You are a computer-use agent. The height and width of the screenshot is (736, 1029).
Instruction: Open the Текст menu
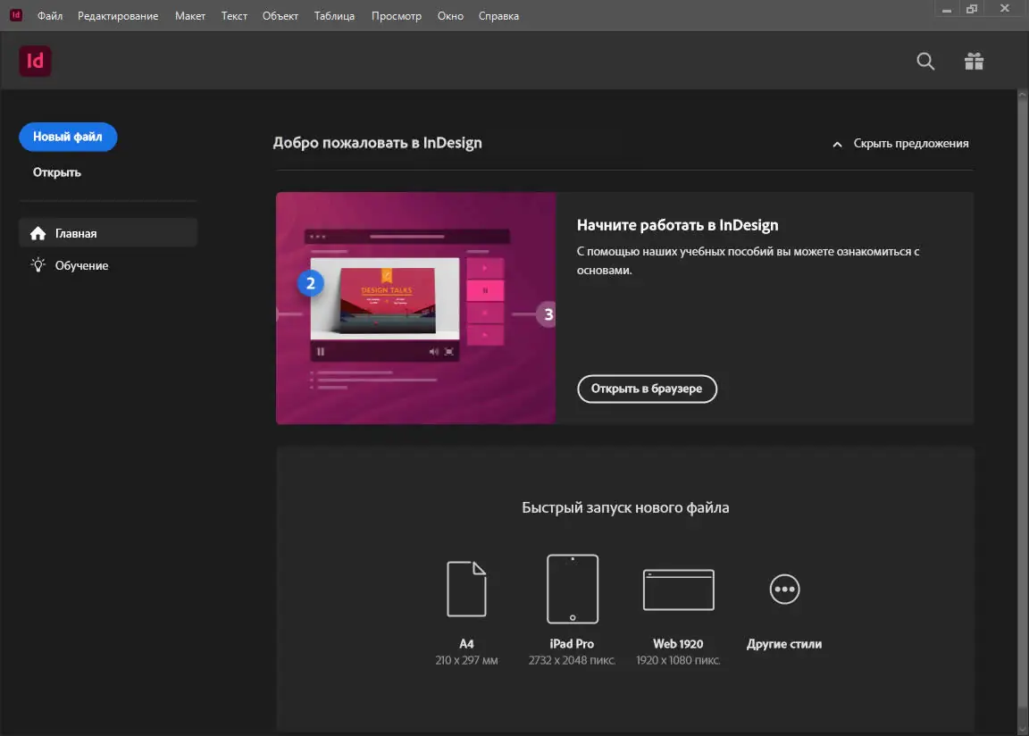click(x=234, y=16)
